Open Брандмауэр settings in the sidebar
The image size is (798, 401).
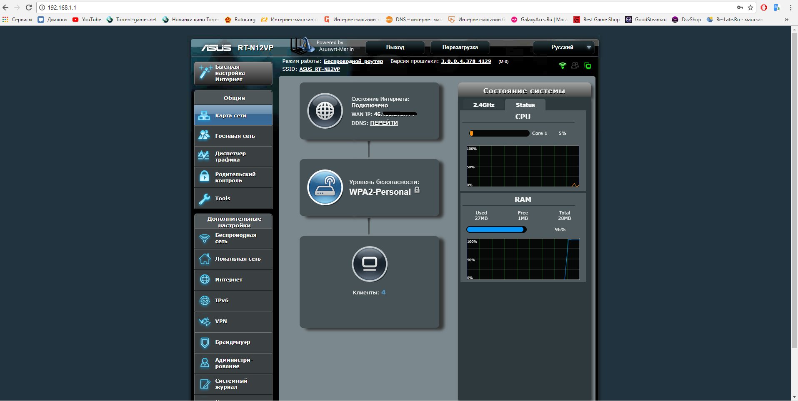coord(233,342)
